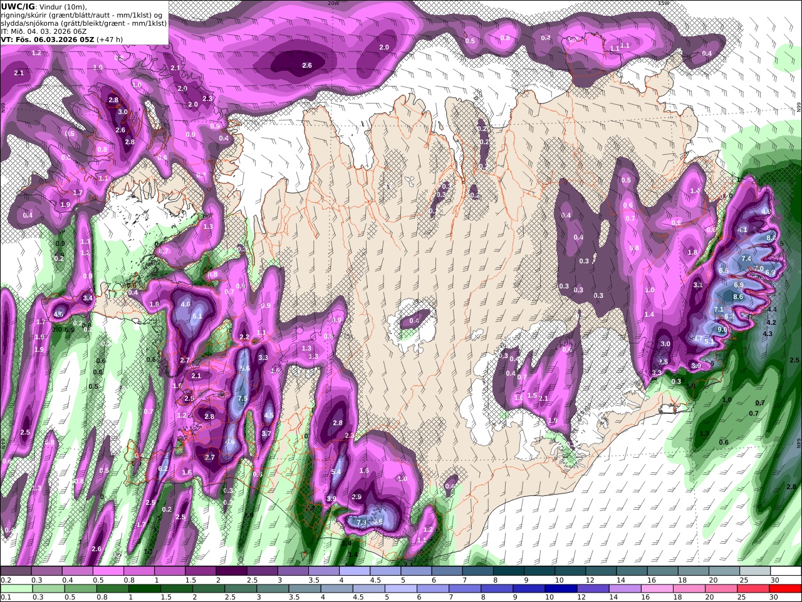
Task: Click the 9.0 snowfall value in the east
Action: pos(722,330)
